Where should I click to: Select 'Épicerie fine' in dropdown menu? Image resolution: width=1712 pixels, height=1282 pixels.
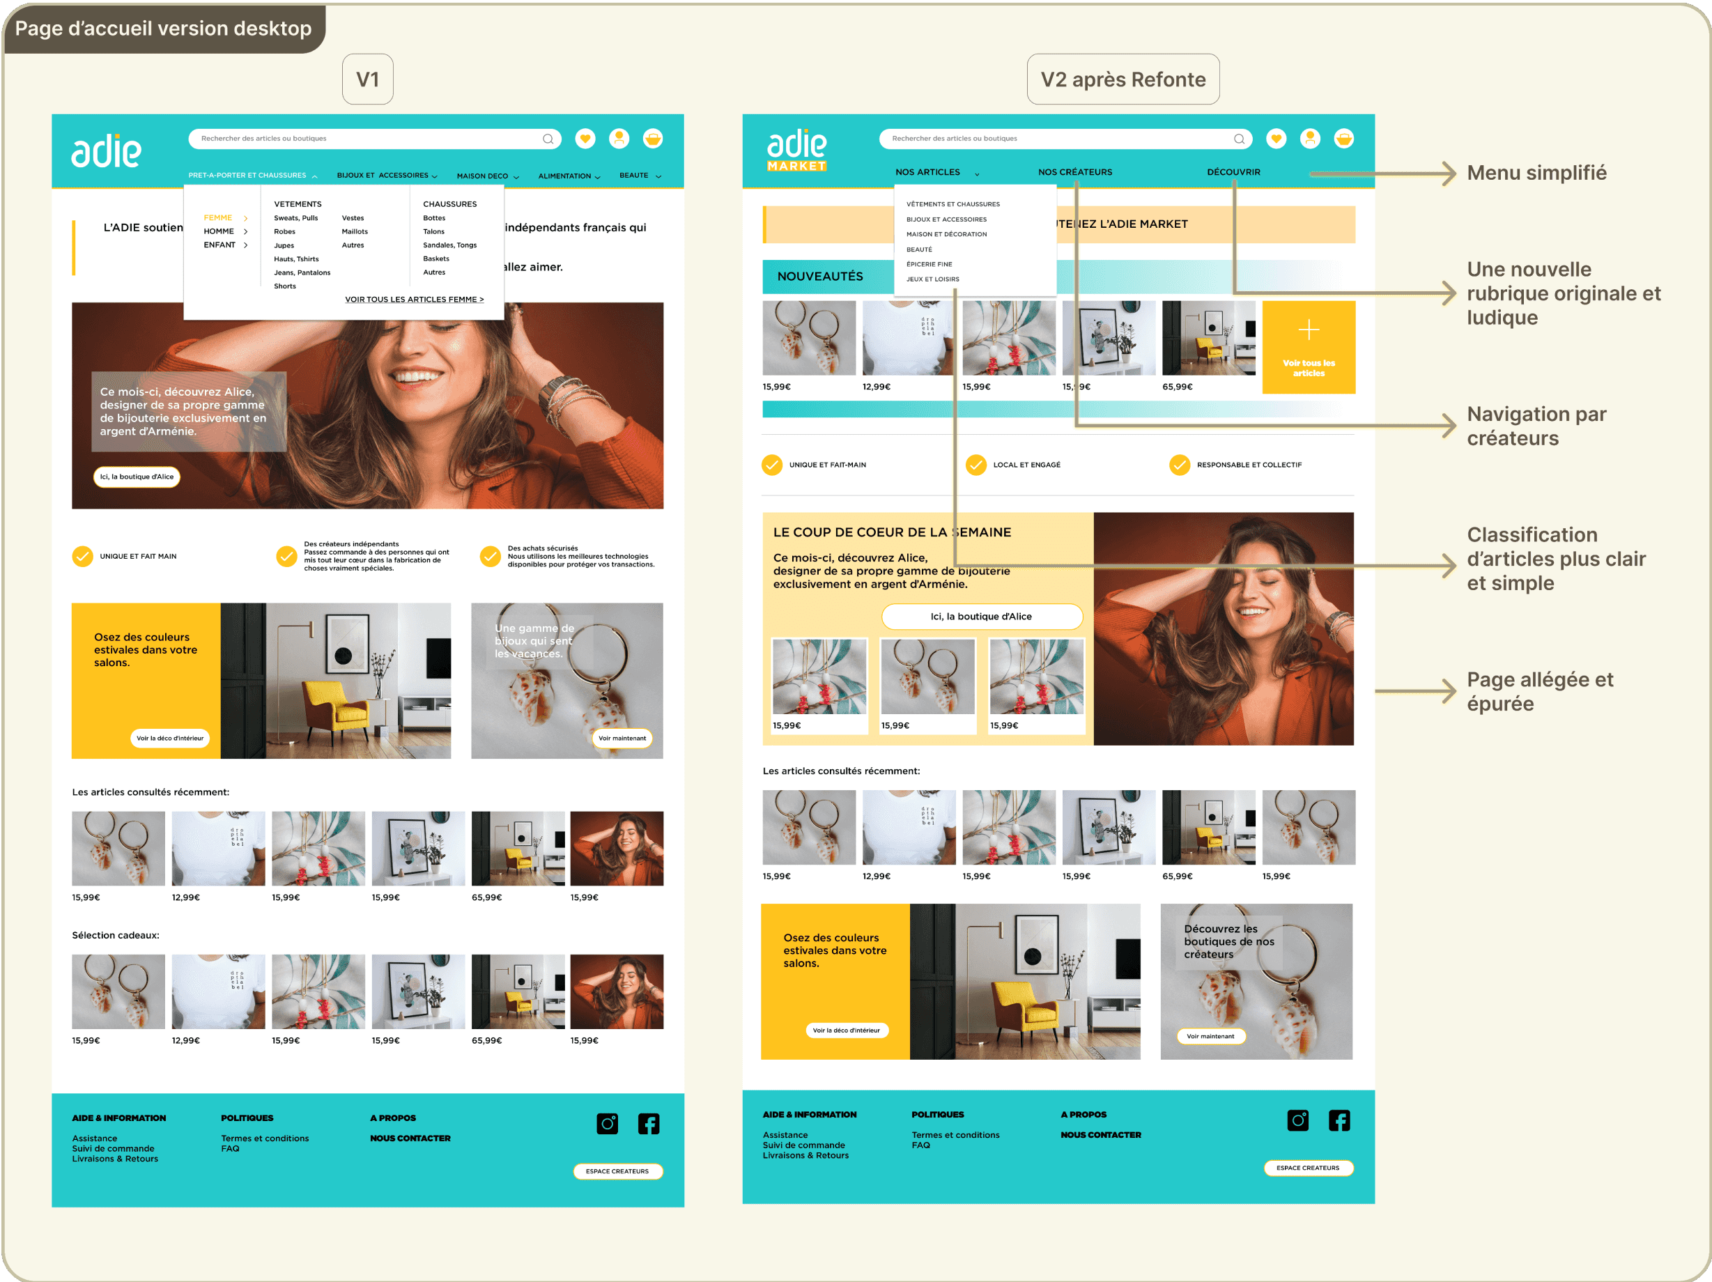tap(929, 265)
